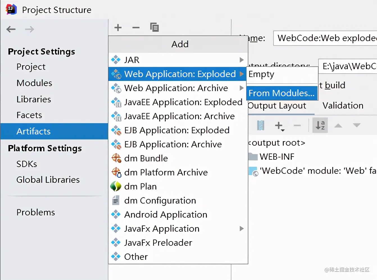
Task: Open Libraries settings
Action: [34, 99]
